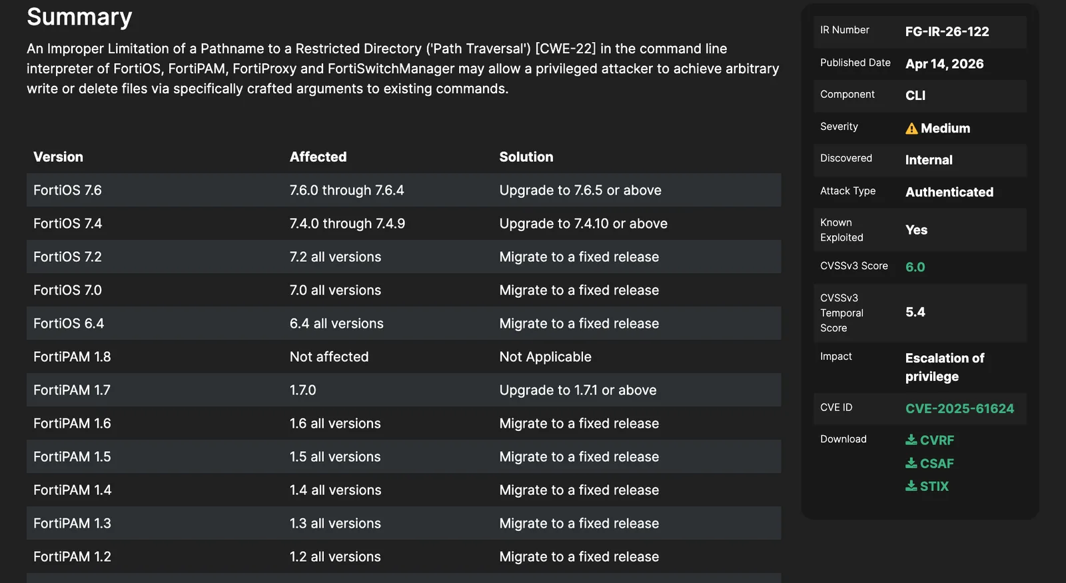The image size is (1066, 583).
Task: Select Known Exploited value 'Yes'
Action: coord(916,231)
